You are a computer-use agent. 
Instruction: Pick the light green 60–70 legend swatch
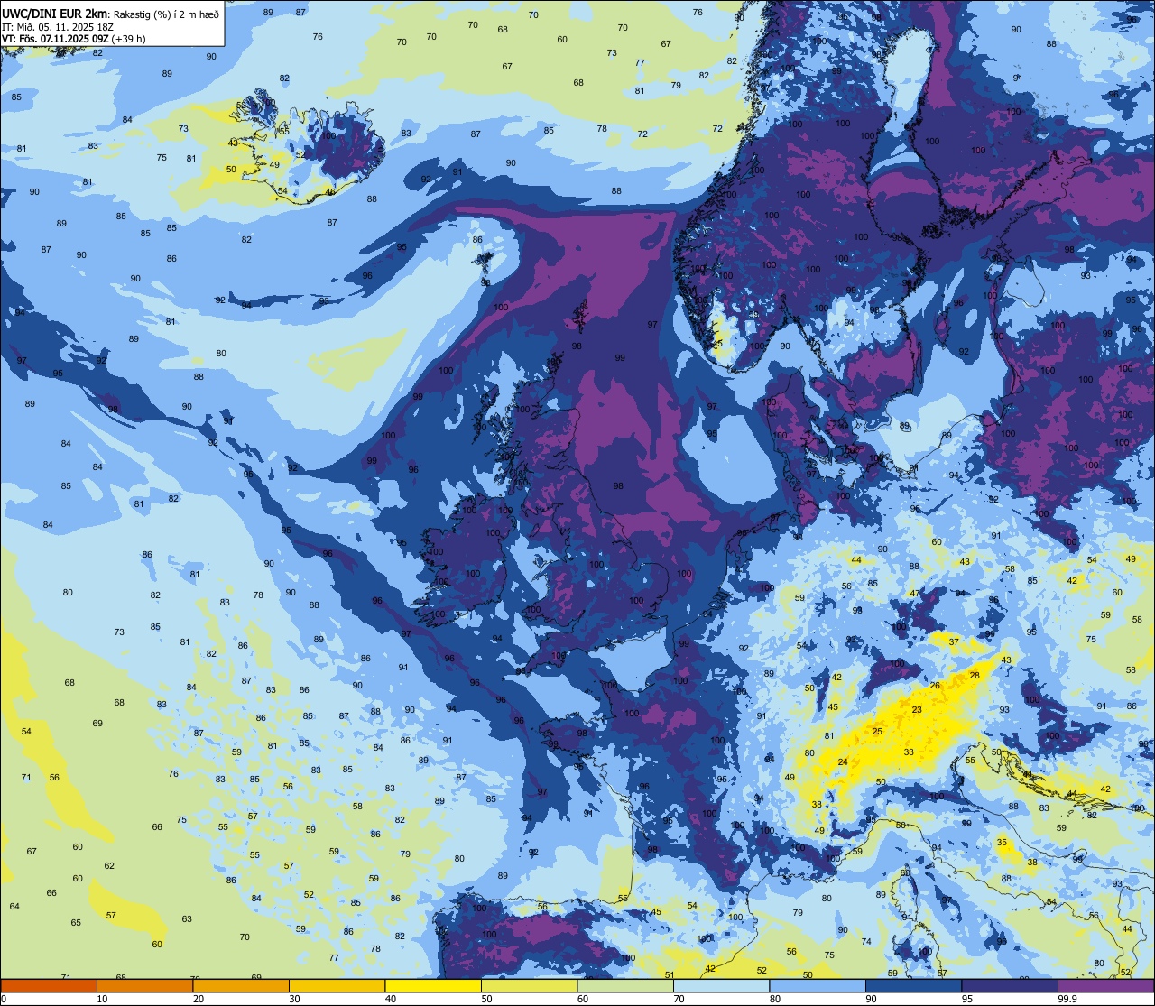click(625, 985)
